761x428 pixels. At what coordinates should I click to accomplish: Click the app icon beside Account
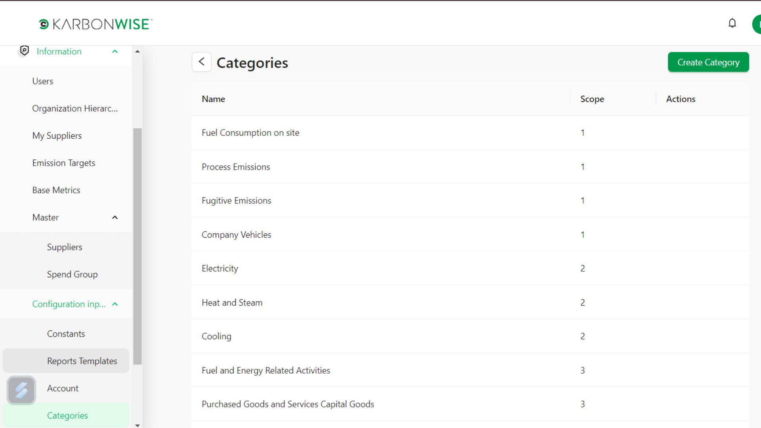click(x=21, y=390)
